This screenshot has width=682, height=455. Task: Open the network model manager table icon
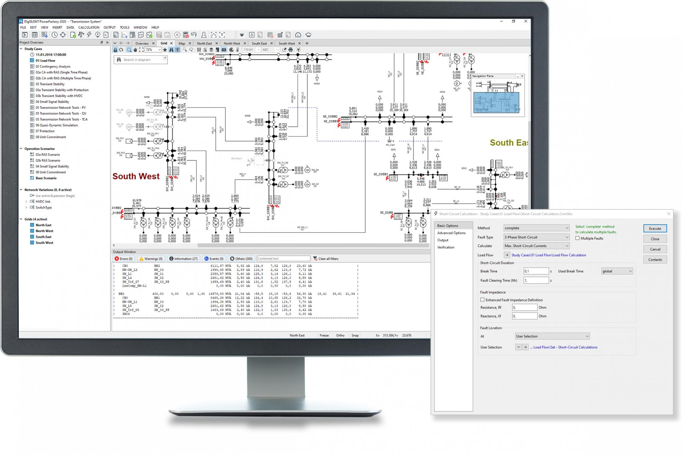tap(34, 35)
